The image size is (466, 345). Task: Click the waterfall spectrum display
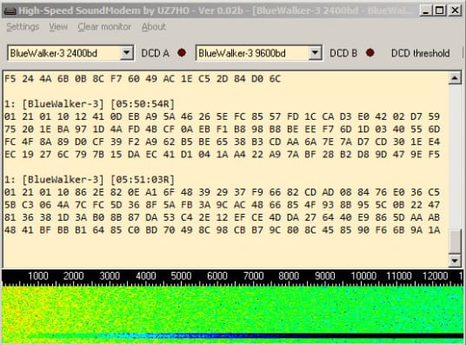point(233,315)
